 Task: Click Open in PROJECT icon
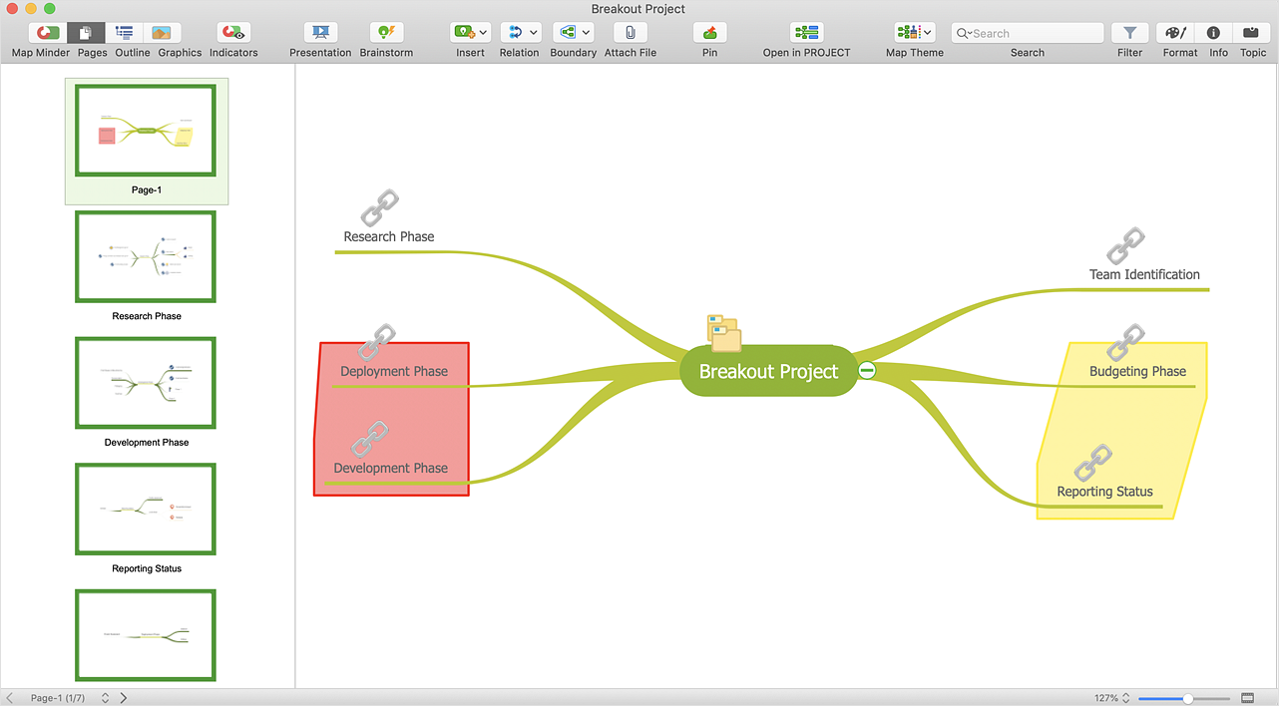(x=806, y=33)
